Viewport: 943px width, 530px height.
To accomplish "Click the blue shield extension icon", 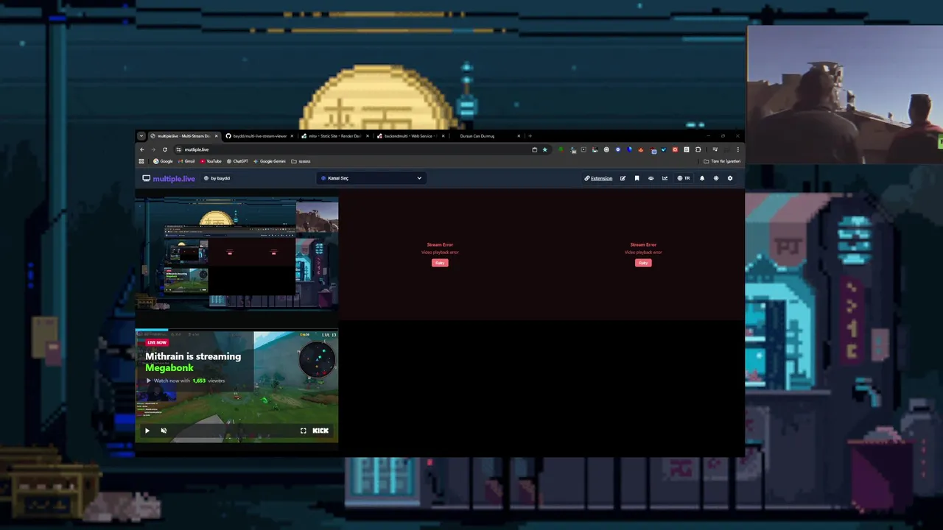I will pos(629,149).
